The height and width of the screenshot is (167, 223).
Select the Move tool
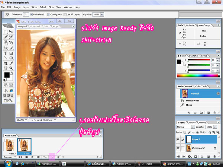[x=11, y=32]
